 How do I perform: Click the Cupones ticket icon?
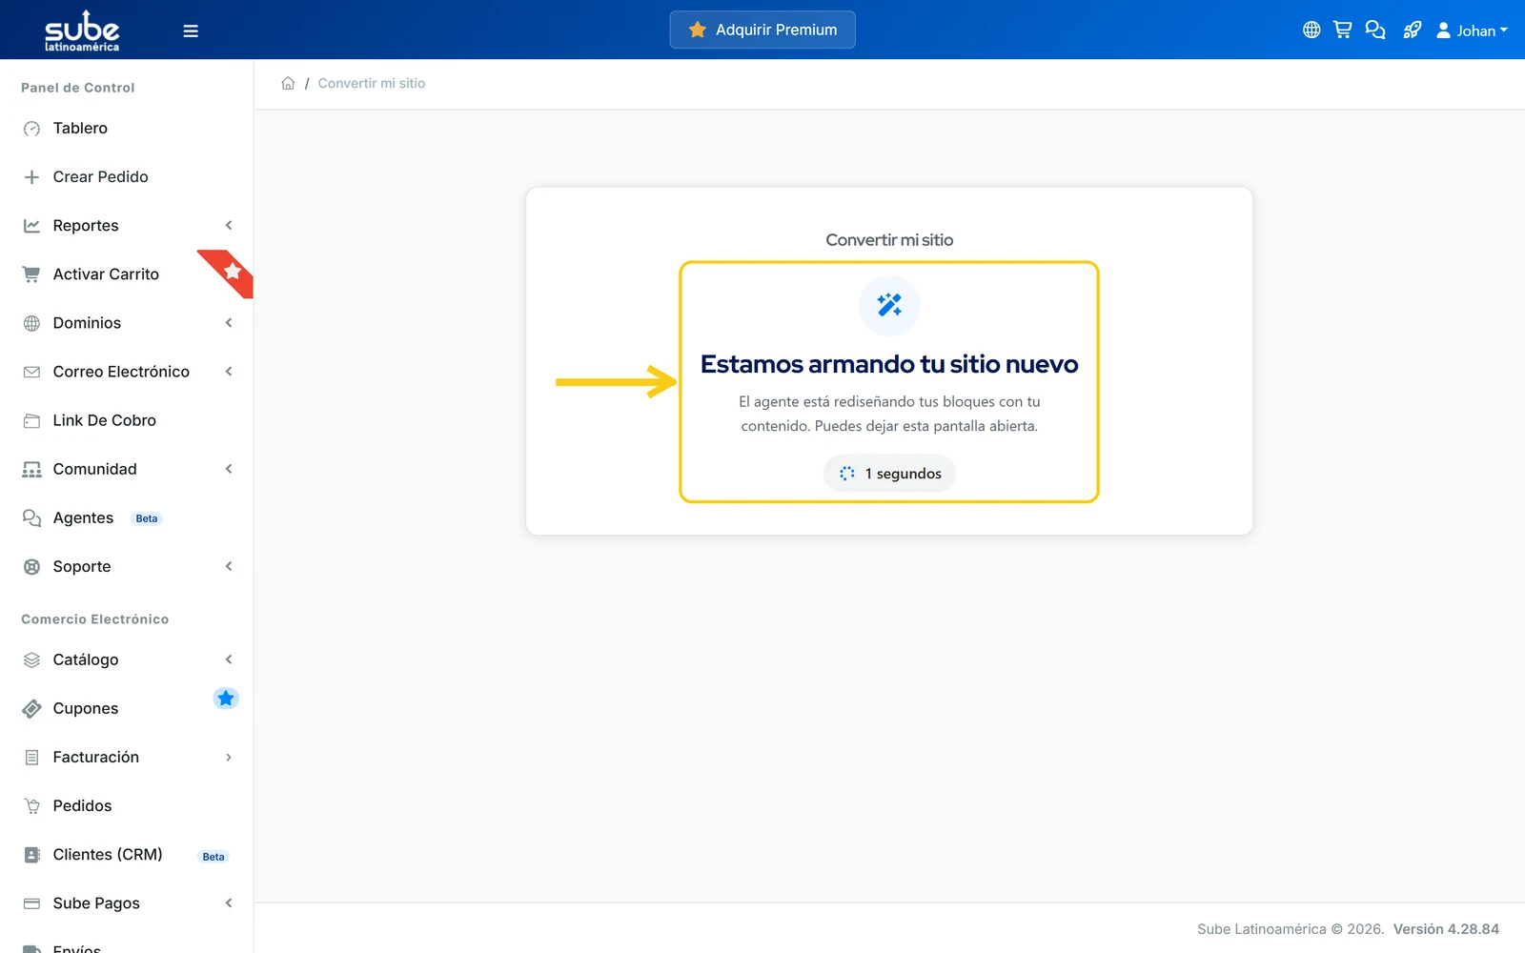coord(31,709)
